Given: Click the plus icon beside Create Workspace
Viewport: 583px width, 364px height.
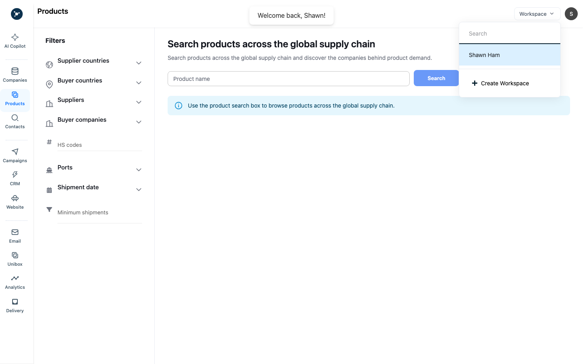Looking at the screenshot, I should point(474,83).
